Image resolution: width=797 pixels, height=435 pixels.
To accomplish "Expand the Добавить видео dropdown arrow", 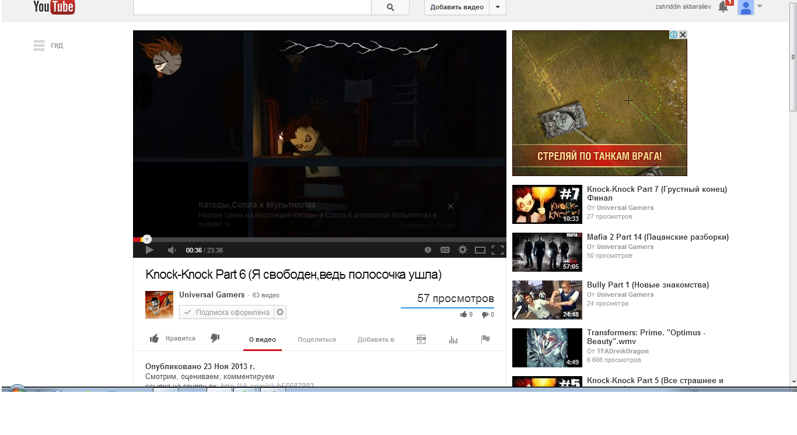I will click(498, 7).
